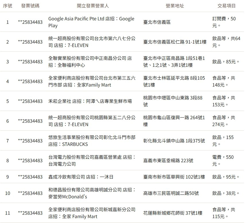This screenshot has height=223, width=246.
Task: Click invoice number **25834483 in row 5
Action: click(x=30, y=101)
